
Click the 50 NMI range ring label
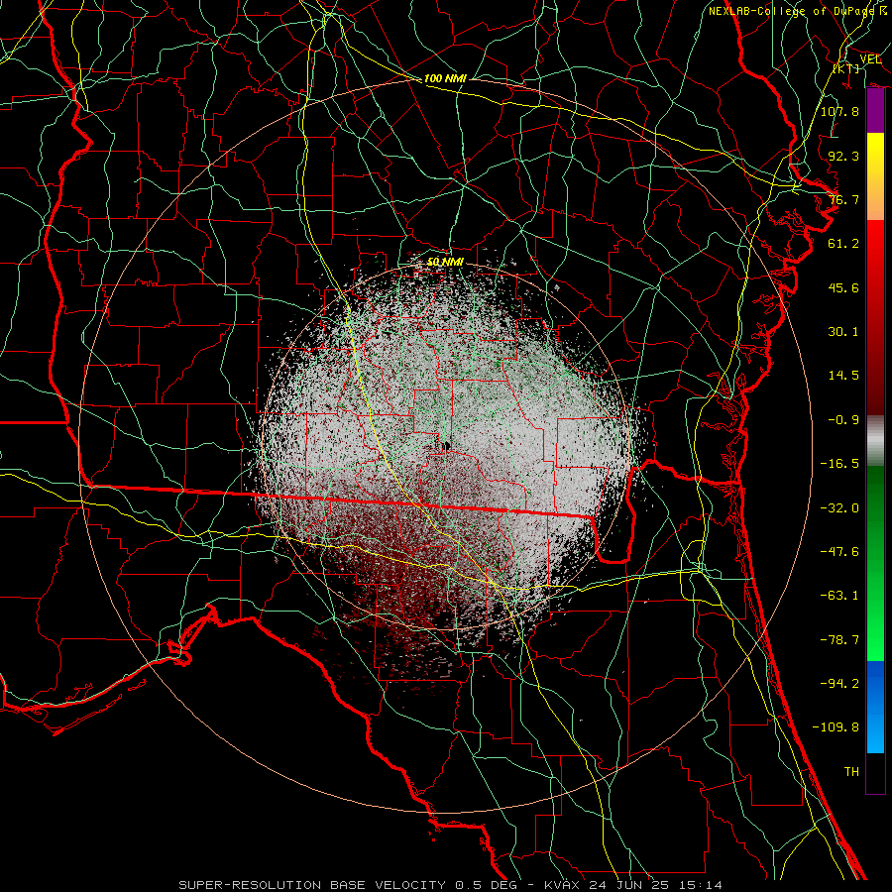(445, 262)
